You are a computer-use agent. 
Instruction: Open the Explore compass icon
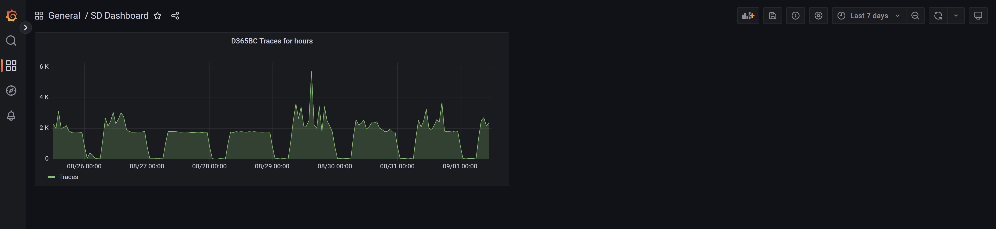tap(11, 91)
